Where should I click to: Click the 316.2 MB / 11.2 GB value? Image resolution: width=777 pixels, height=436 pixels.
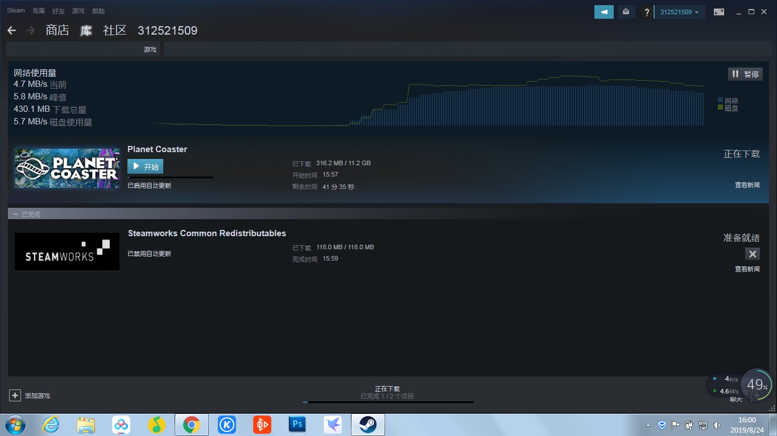[x=344, y=163]
